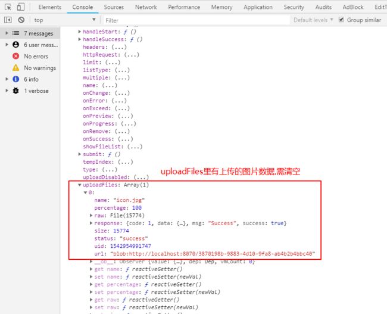
Task: Hide the console sidebar panel icon
Action: 8,20
